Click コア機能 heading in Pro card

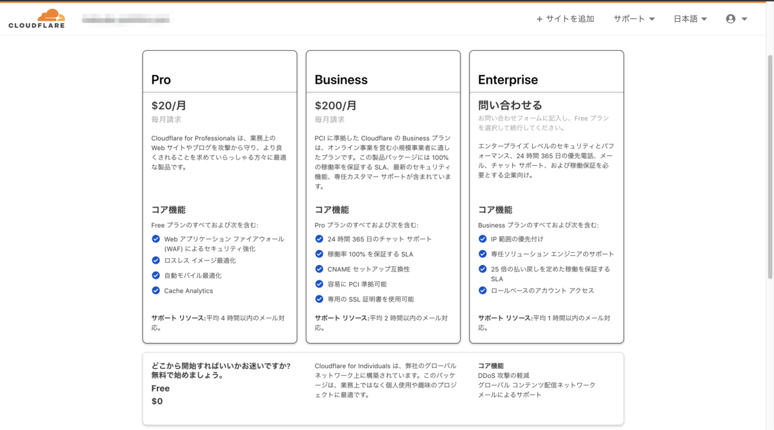pos(168,210)
